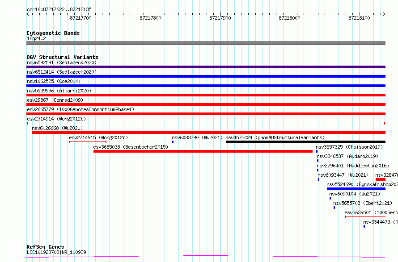Screen dimensions: 398x262
Task: Select the blue nsv3344473 marker
Action: 364,226
